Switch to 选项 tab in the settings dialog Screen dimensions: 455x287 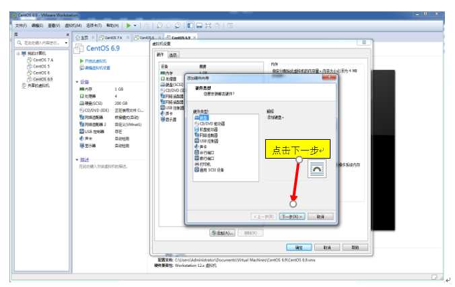tap(173, 55)
